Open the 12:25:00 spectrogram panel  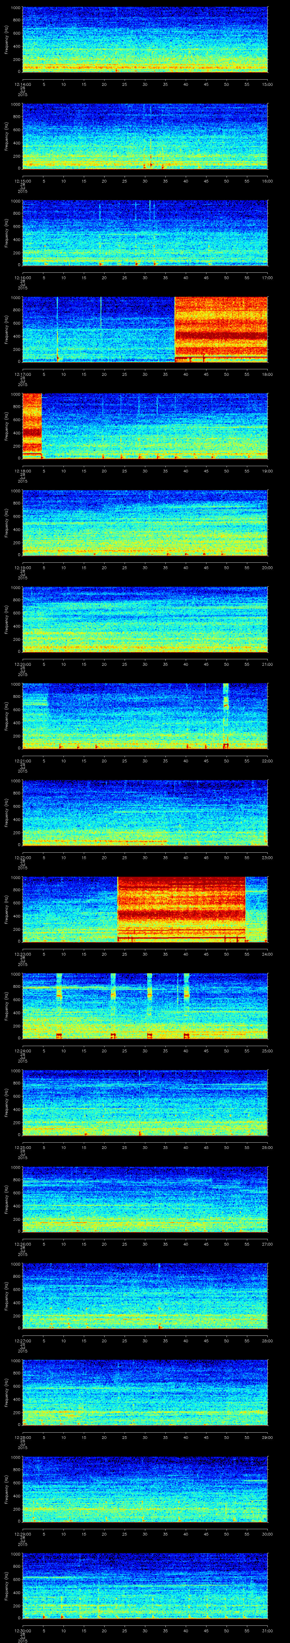click(x=145, y=1102)
